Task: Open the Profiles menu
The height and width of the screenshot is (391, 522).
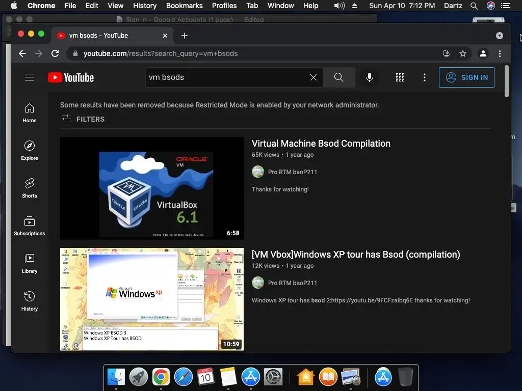Action: pos(224,6)
